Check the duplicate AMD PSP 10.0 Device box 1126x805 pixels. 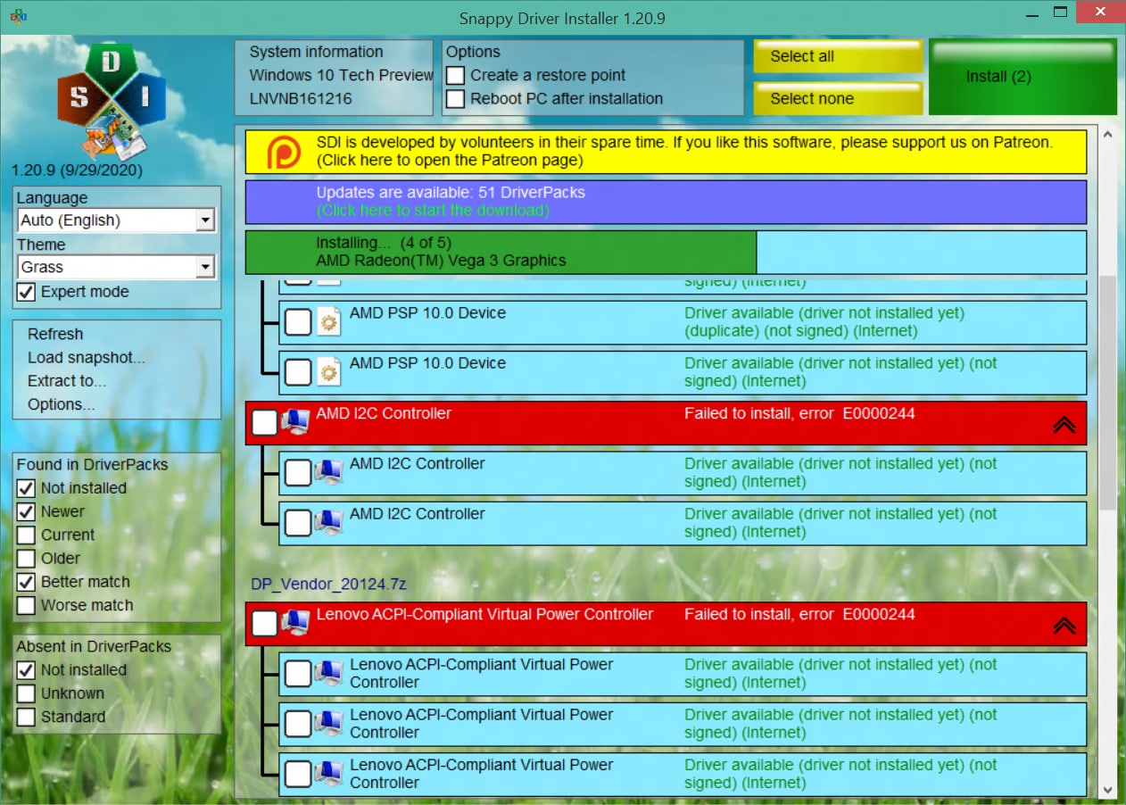coord(298,323)
